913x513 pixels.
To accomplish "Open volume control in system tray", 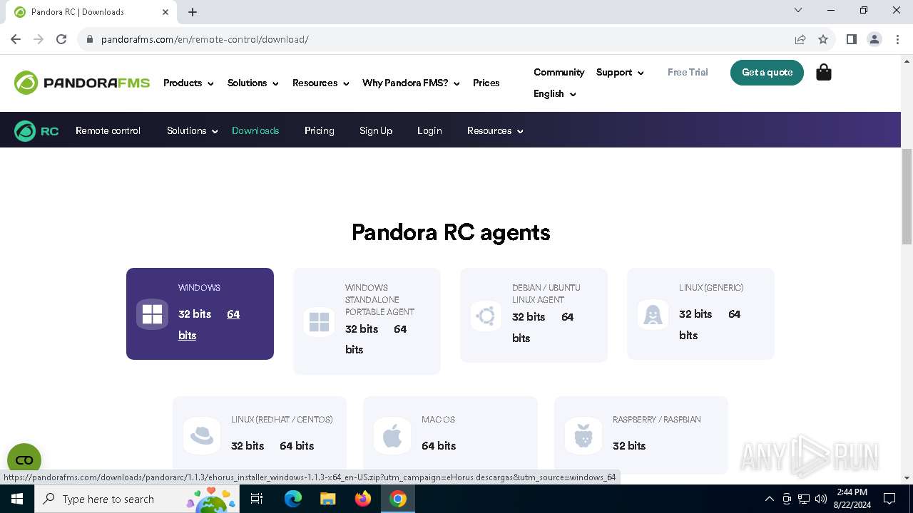I will [820, 499].
